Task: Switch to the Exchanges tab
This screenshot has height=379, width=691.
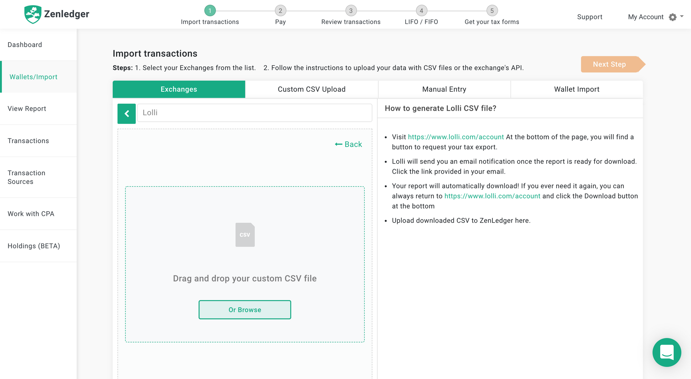Action: tap(179, 89)
